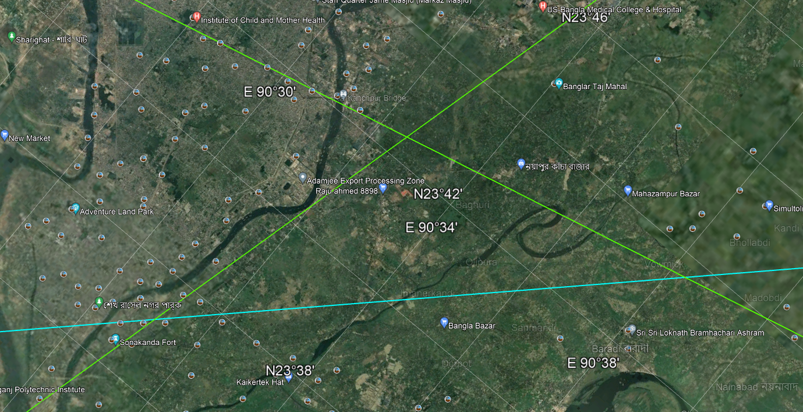The height and width of the screenshot is (412, 803).
Task: Select the Banglar Taj Mahal camera marker
Action: coord(558,84)
